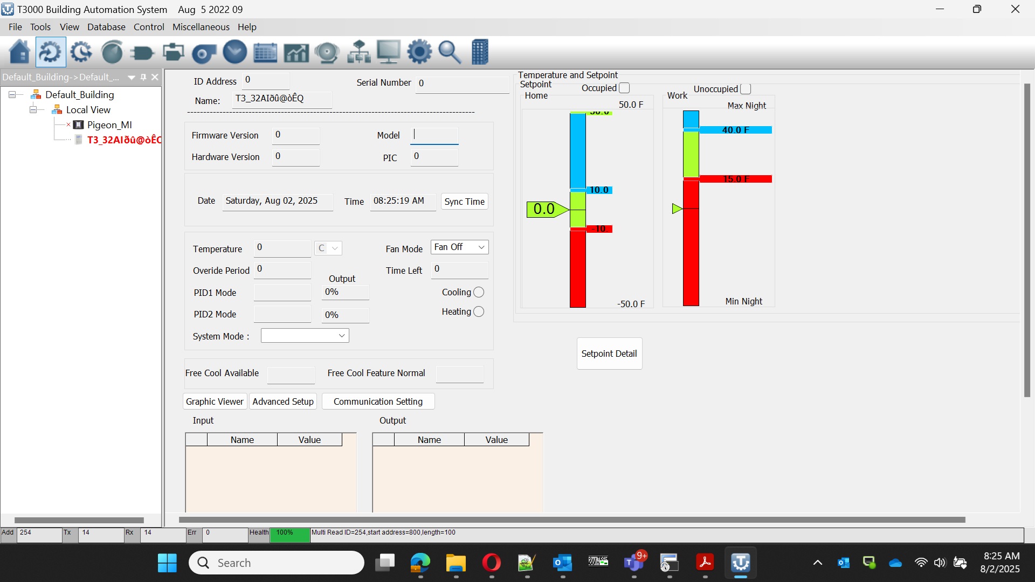The height and width of the screenshot is (582, 1035).
Task: Open the Fan Mode dropdown
Action: (459, 247)
